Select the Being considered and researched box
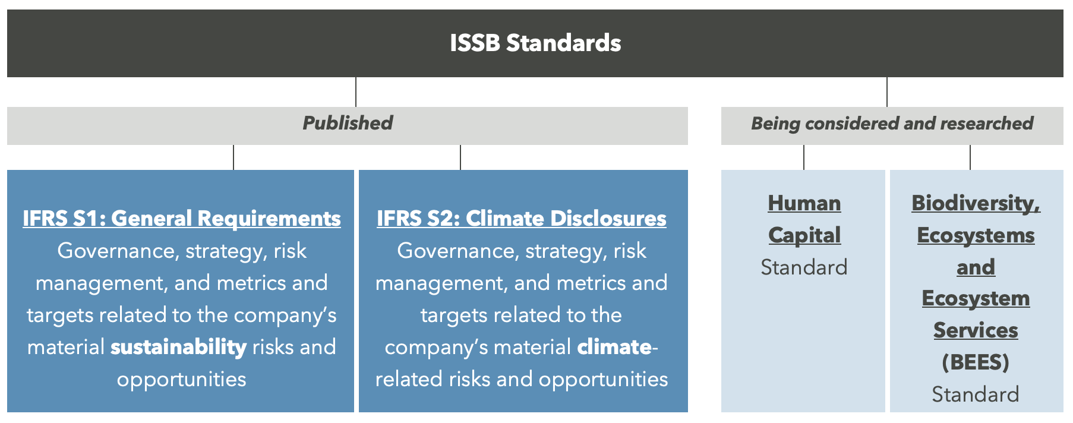 [x=892, y=125]
